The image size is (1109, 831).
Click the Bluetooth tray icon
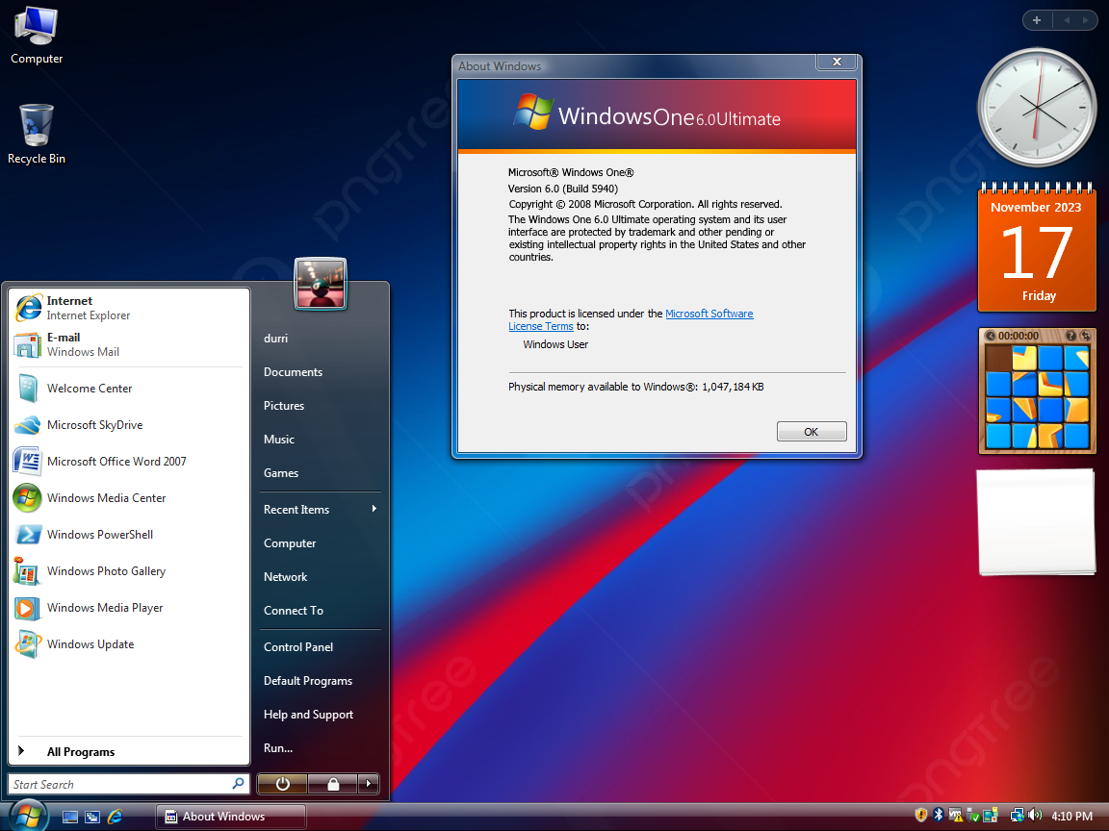pyautogui.click(x=939, y=815)
